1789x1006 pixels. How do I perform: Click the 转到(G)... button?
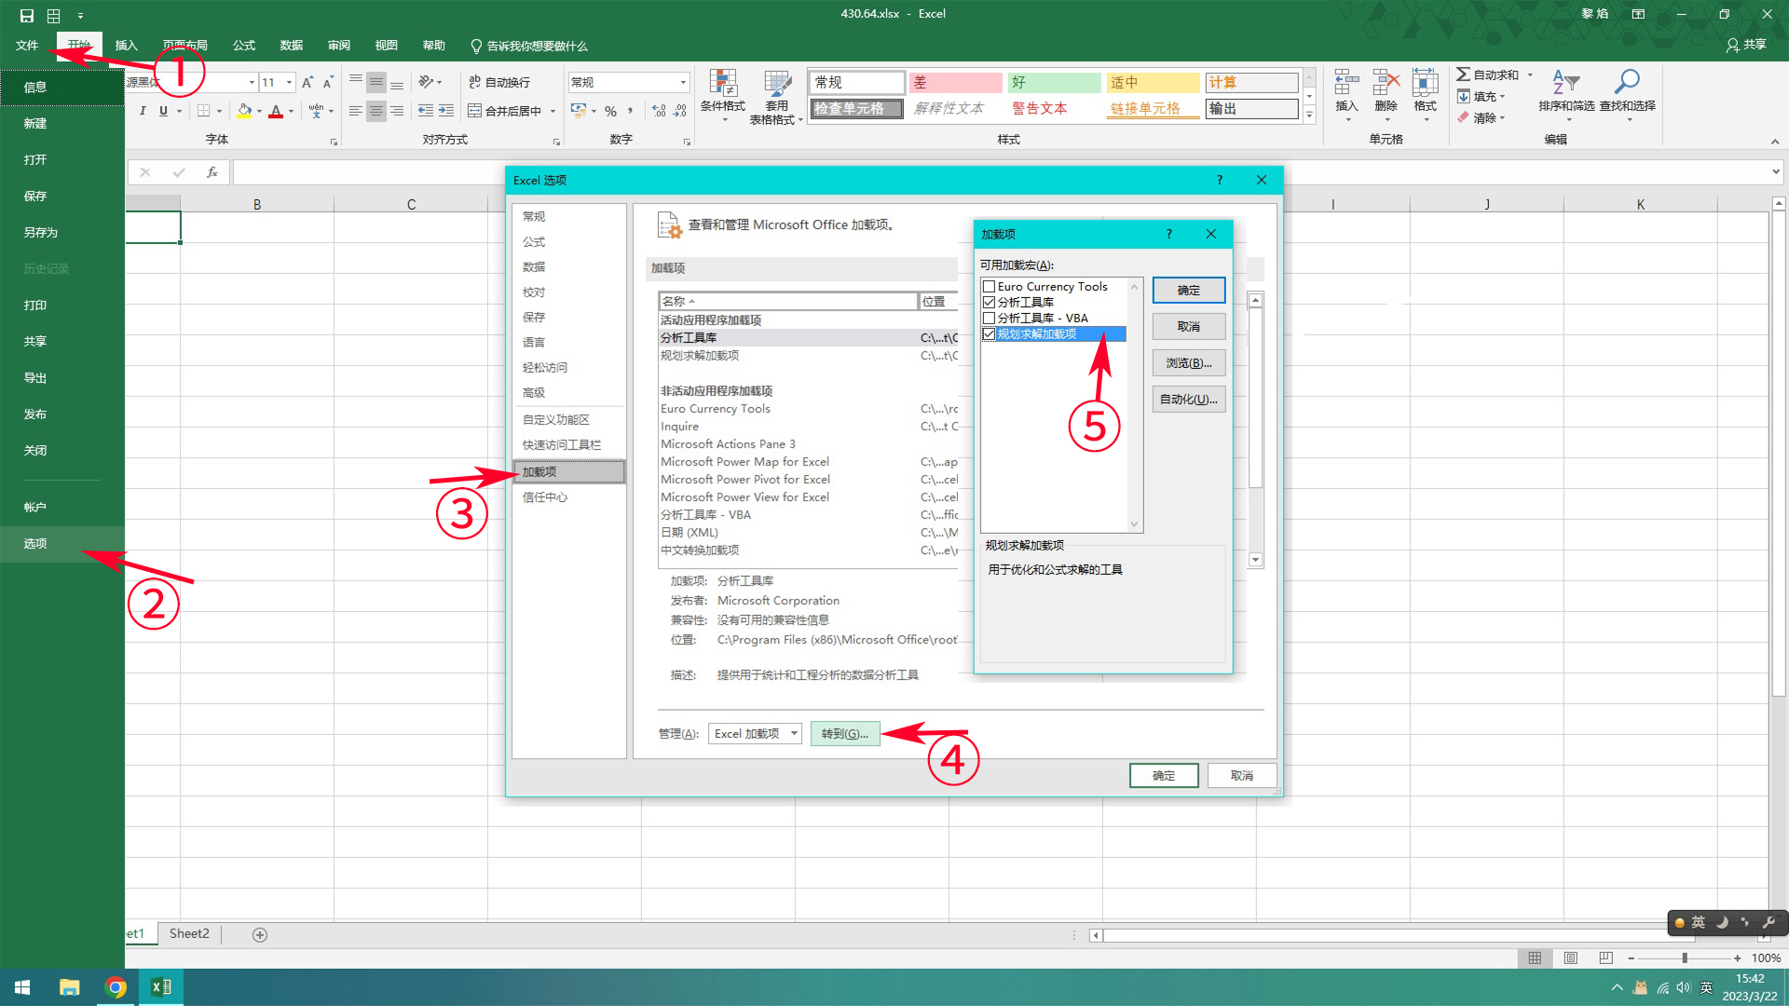(x=844, y=734)
